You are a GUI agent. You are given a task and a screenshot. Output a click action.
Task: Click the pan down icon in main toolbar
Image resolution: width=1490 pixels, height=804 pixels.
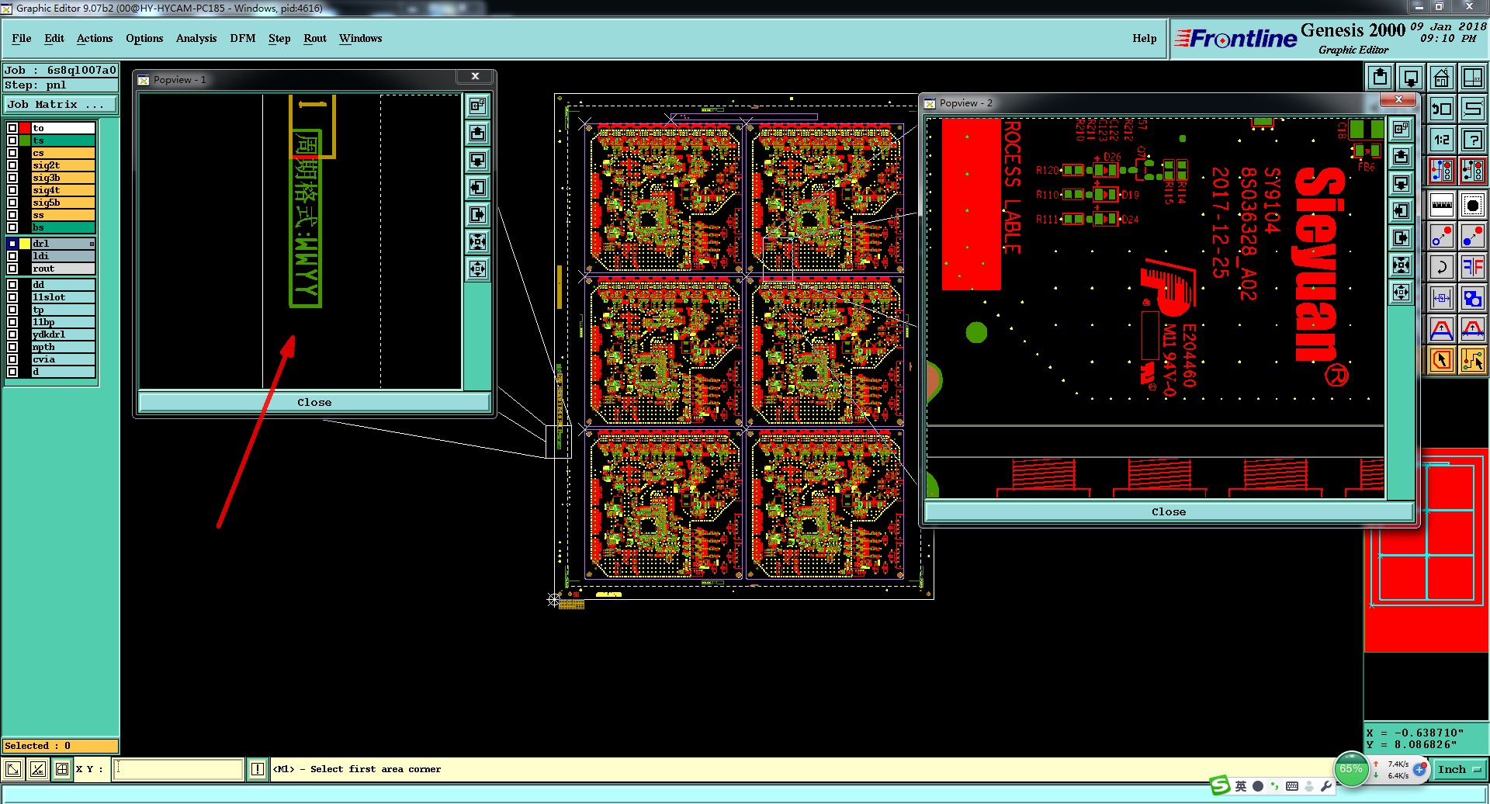[x=1411, y=78]
